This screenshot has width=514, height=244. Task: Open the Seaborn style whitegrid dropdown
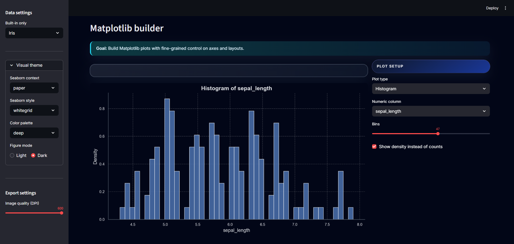click(34, 110)
